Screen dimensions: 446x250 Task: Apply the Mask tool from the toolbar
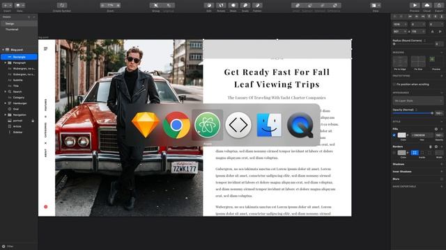[233, 6]
